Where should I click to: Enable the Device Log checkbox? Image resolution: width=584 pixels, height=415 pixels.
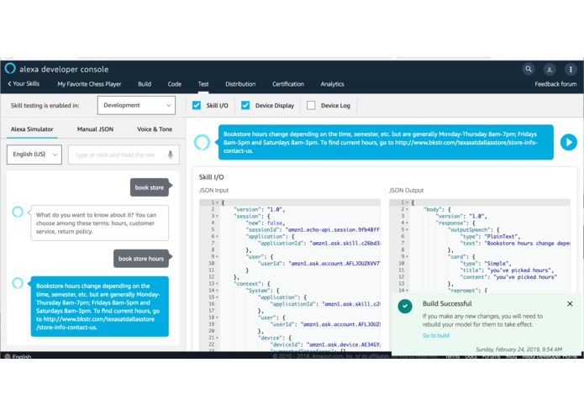(x=311, y=105)
